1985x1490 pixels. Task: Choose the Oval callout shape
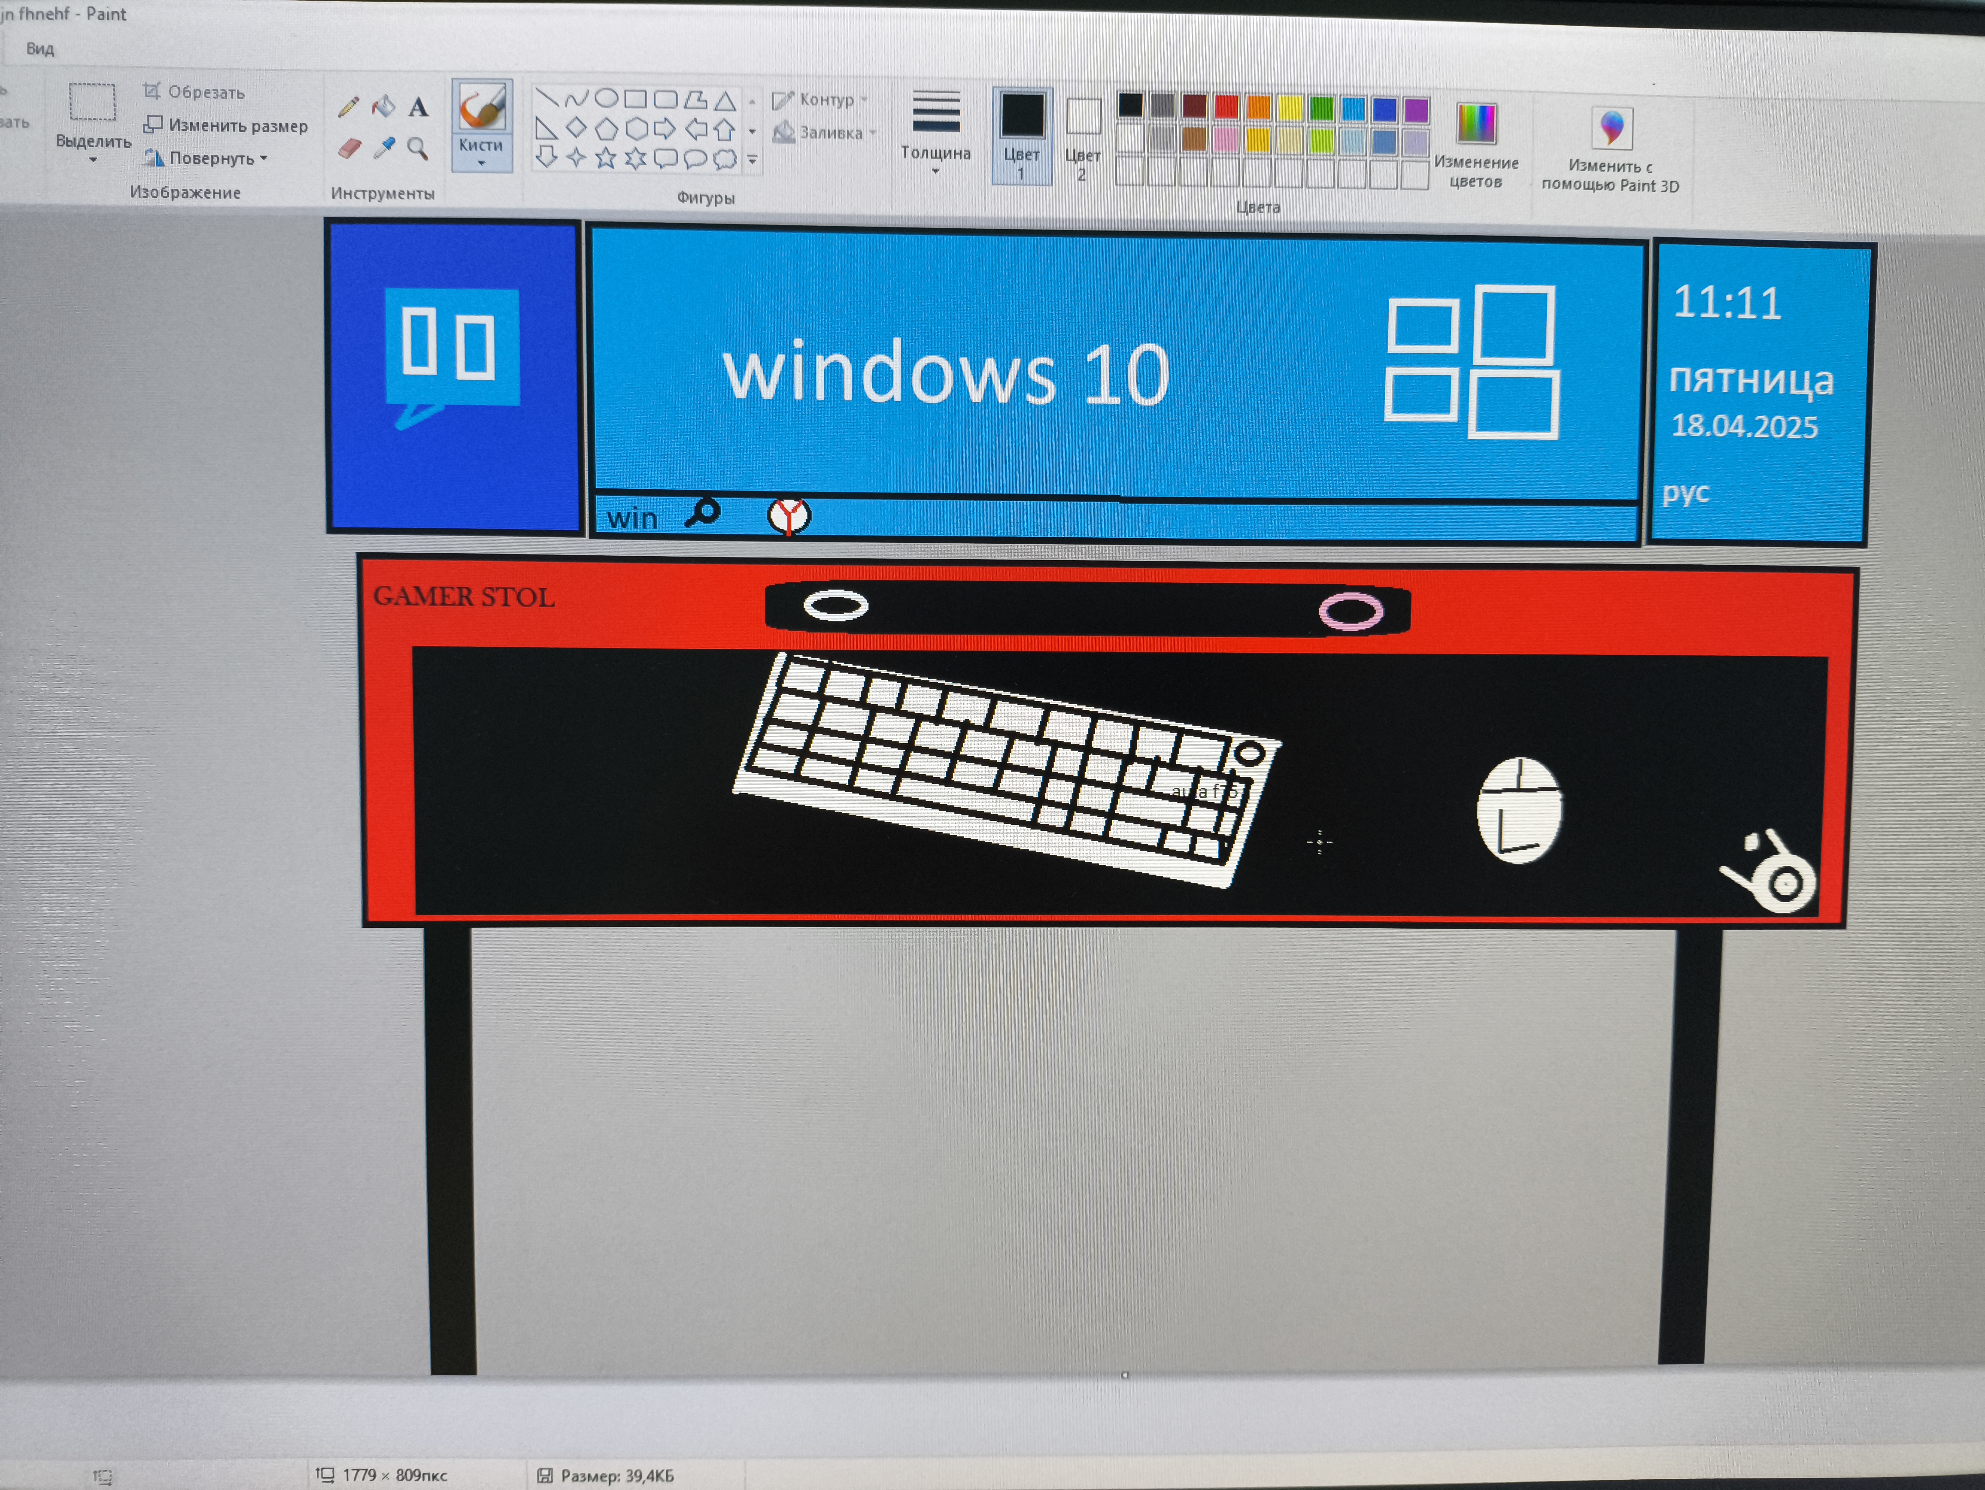[x=695, y=160]
